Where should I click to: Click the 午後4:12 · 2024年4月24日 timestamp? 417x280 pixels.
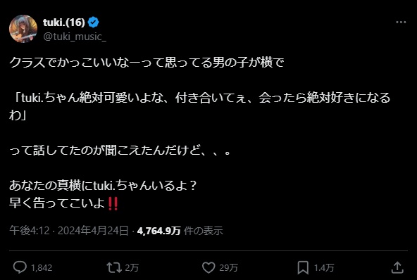[x=69, y=231]
